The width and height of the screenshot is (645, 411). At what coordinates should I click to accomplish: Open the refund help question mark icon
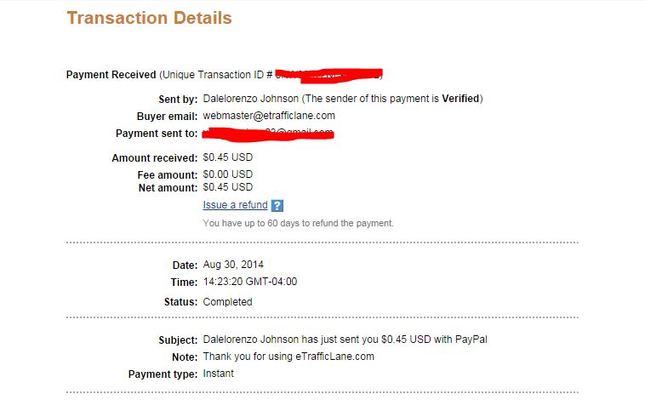277,205
